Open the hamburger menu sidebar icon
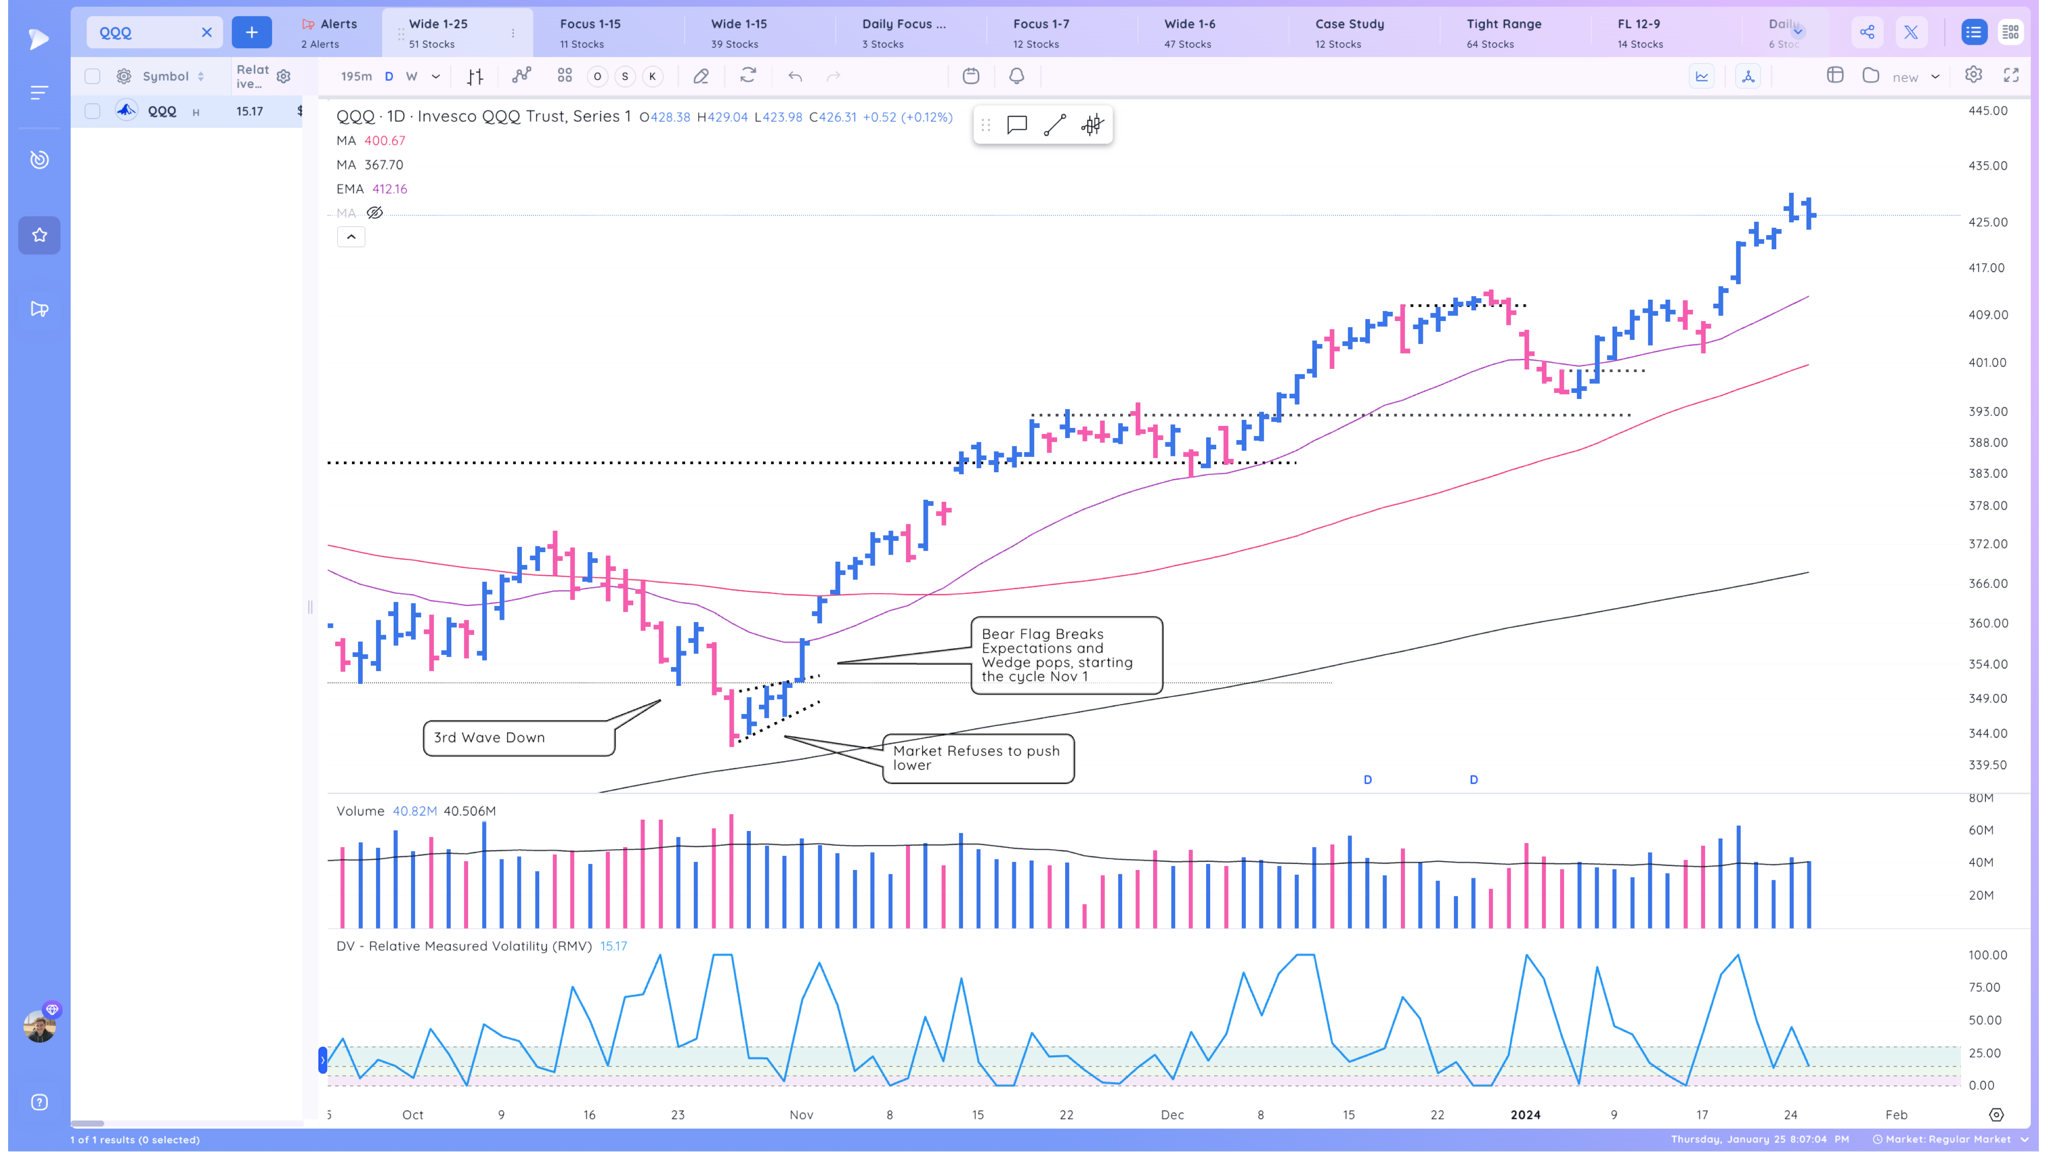The image size is (2048, 1152). click(x=39, y=93)
